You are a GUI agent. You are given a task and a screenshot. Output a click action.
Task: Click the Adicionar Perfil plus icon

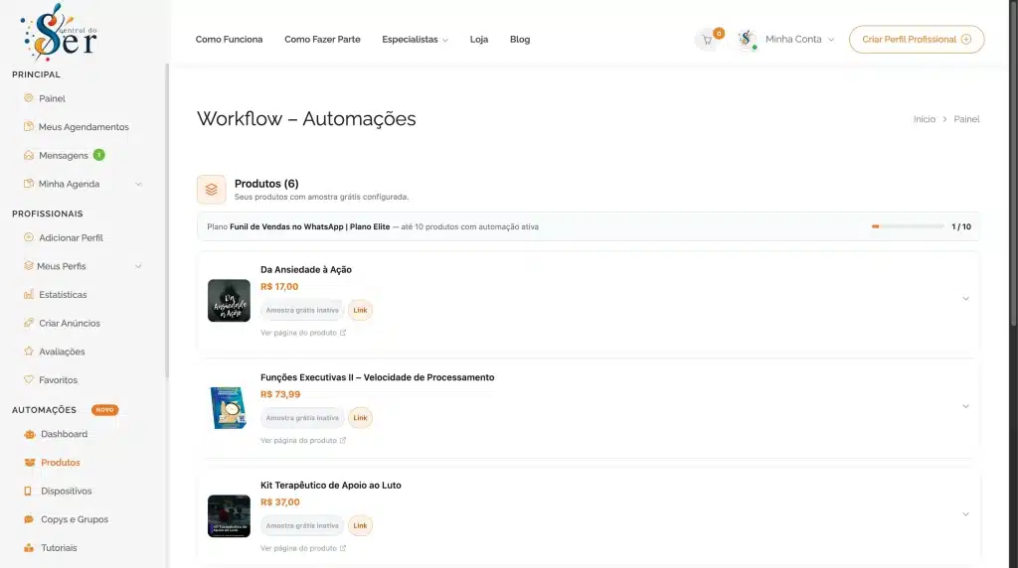coord(29,237)
